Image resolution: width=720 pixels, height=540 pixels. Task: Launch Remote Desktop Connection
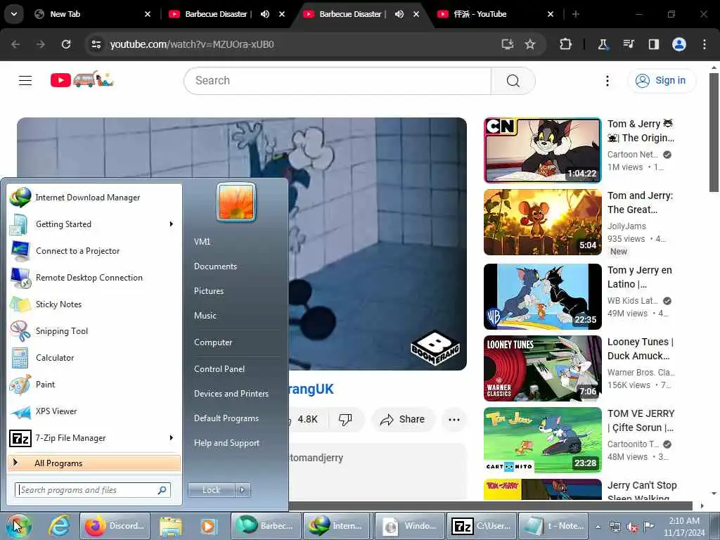click(94, 277)
